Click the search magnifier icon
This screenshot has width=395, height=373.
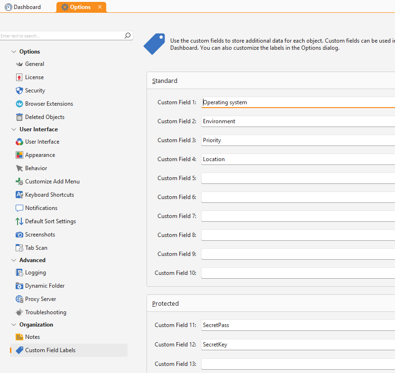[127, 36]
